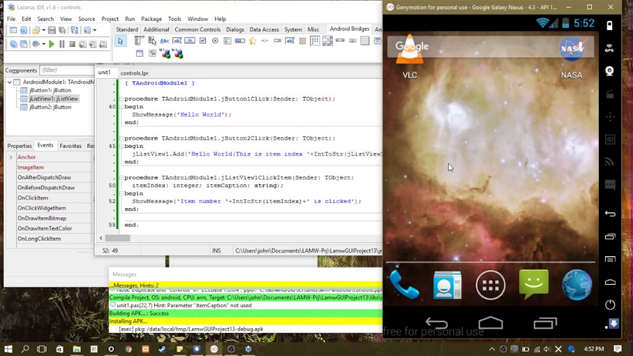Image resolution: width=633 pixels, height=356 pixels.
Task: Click the power button in Genymotion sidebar
Action: click(x=610, y=305)
